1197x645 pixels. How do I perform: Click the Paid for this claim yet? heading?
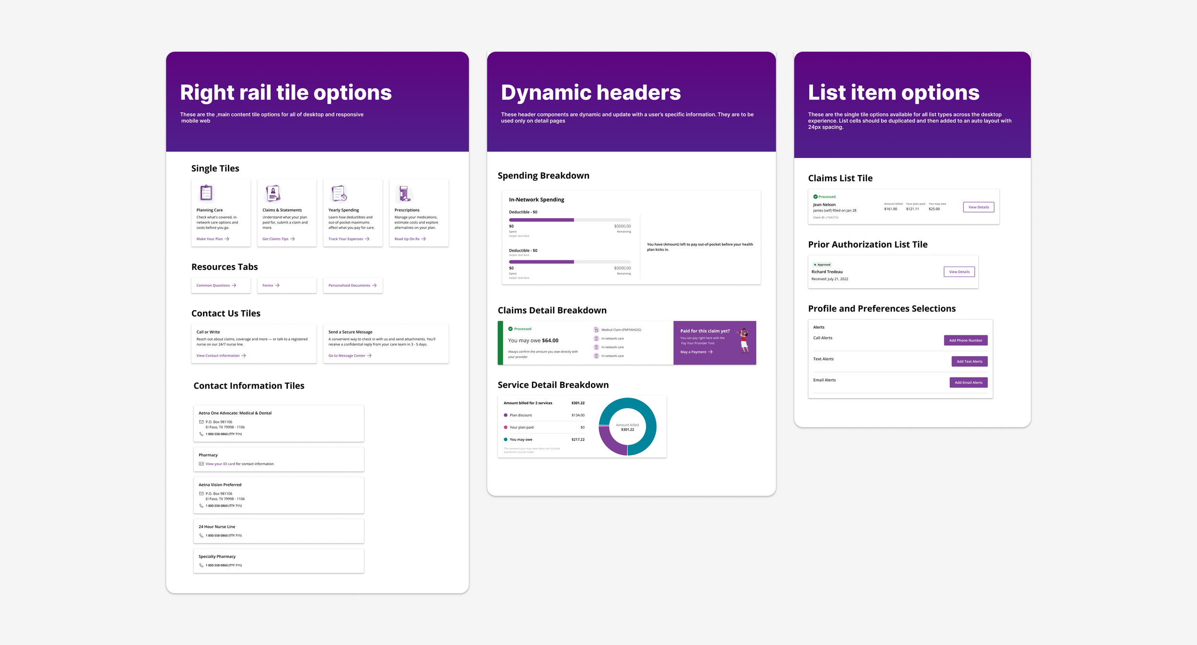pyautogui.click(x=705, y=331)
